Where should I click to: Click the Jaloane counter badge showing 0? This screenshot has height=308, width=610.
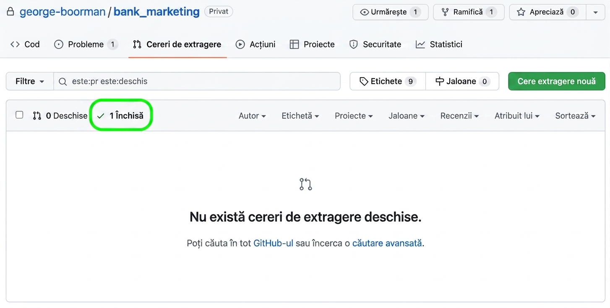485,81
